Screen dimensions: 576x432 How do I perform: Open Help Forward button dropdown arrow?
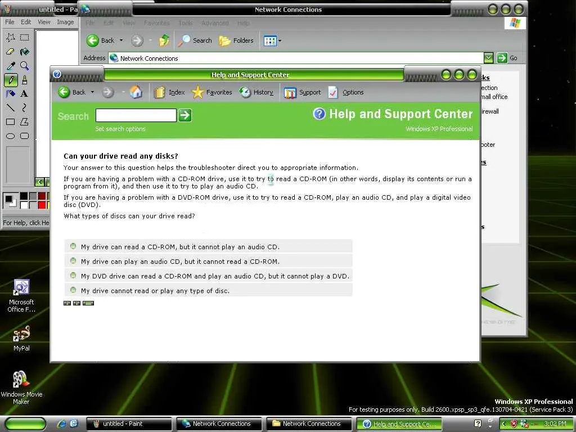[x=123, y=92]
